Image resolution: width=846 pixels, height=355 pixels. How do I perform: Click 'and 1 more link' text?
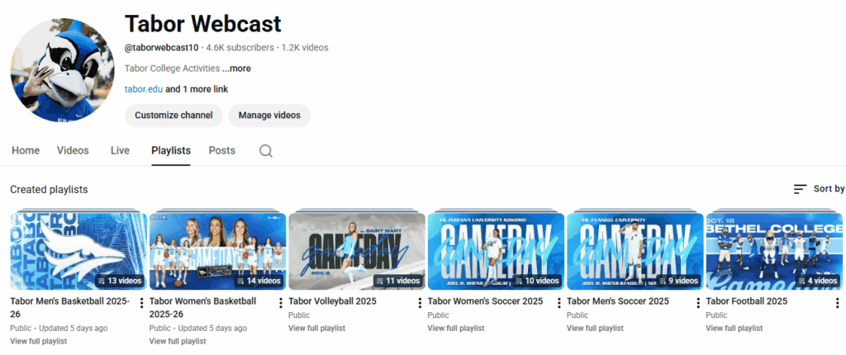197,89
